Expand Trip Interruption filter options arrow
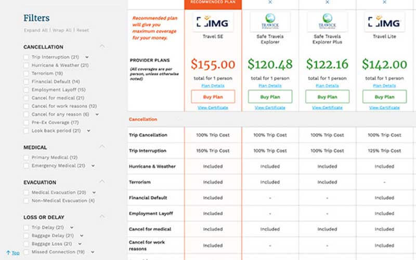 pos(87,57)
